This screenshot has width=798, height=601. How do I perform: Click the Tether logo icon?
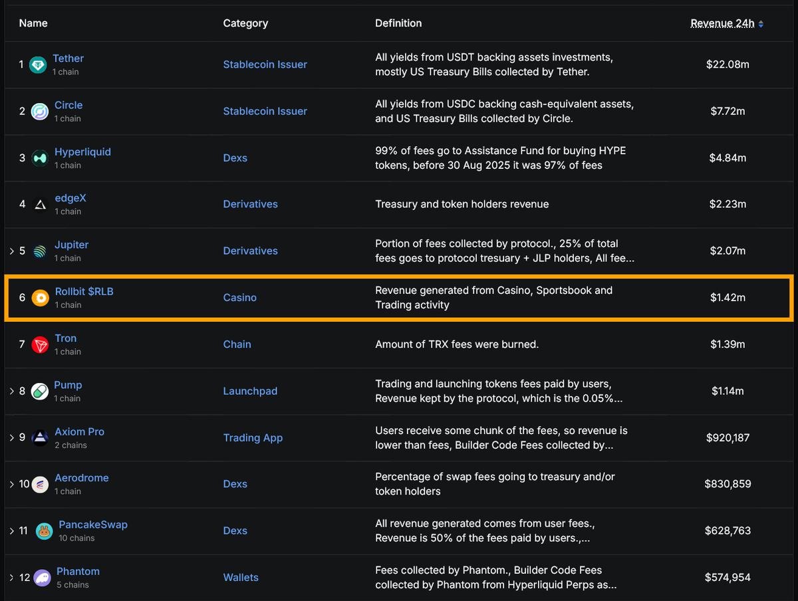click(x=39, y=65)
